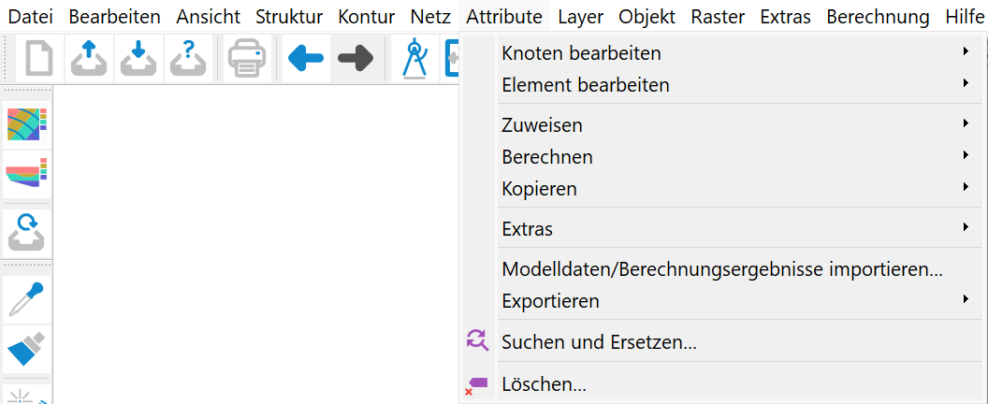
Task: Select the blue paint brush icon
Action: 27,349
